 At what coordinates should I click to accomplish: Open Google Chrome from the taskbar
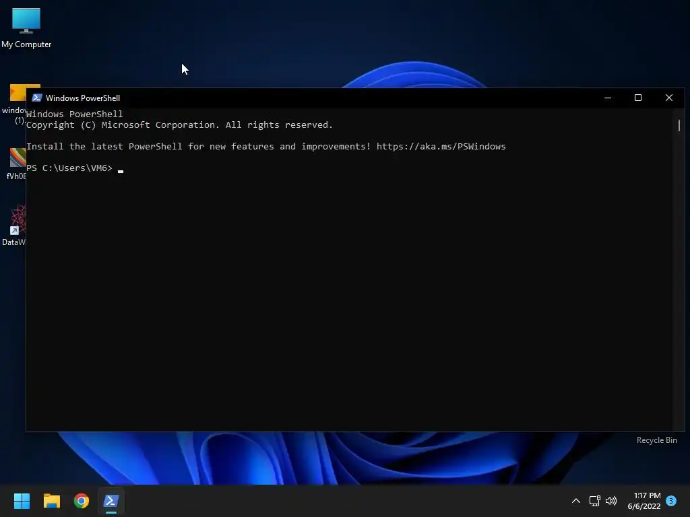82,501
